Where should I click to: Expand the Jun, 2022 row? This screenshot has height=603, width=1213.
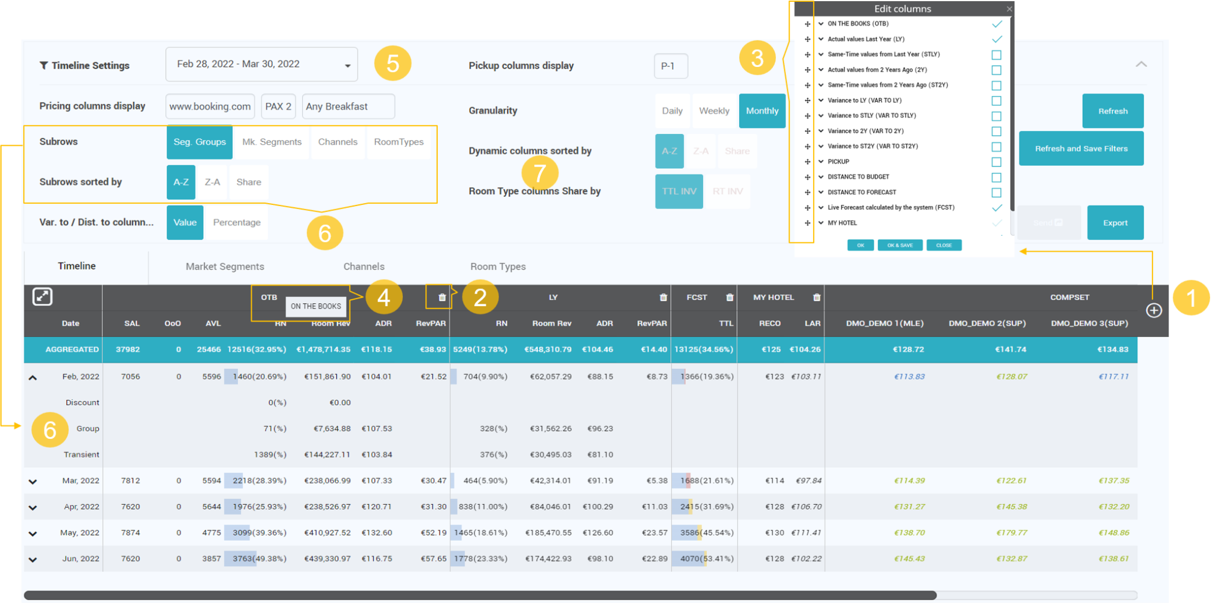point(33,560)
